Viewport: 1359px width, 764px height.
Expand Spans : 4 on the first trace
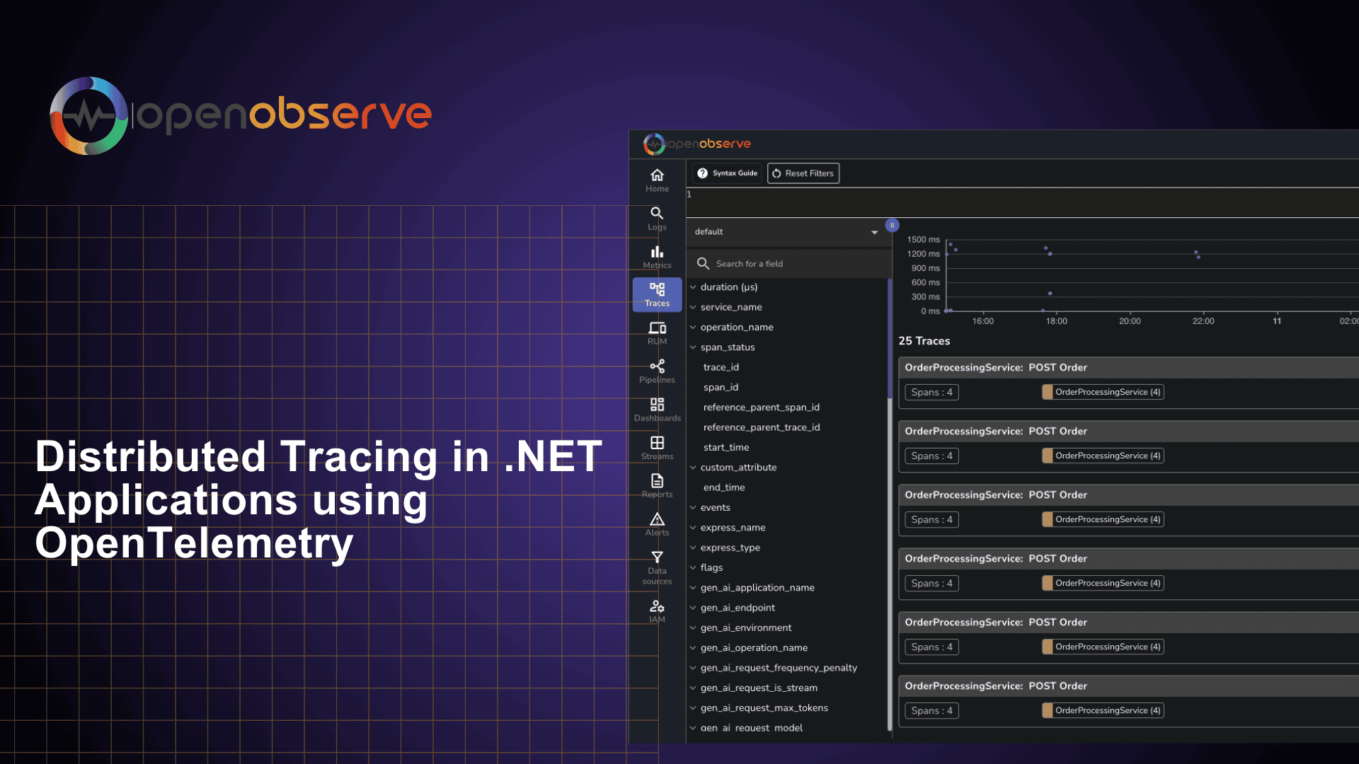pos(931,392)
